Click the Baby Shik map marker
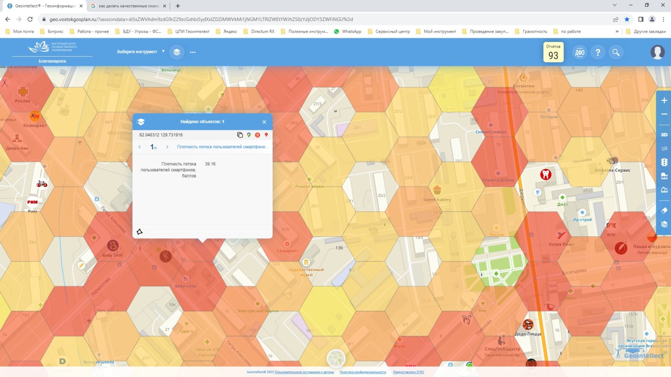 click(x=113, y=246)
